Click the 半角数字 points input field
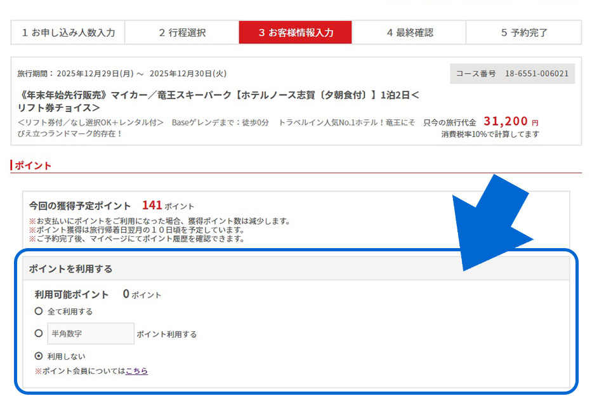592x396 pixels. click(91, 334)
